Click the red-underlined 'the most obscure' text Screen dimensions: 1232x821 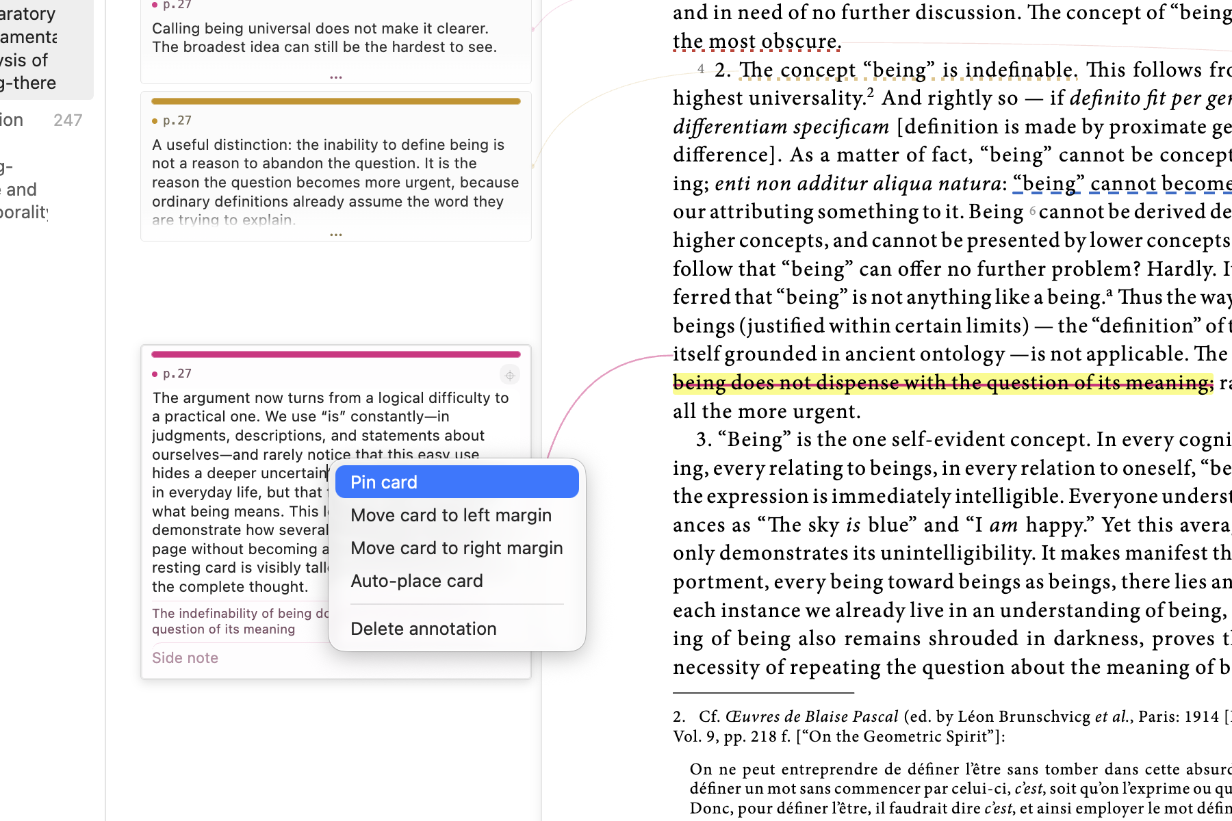756,41
